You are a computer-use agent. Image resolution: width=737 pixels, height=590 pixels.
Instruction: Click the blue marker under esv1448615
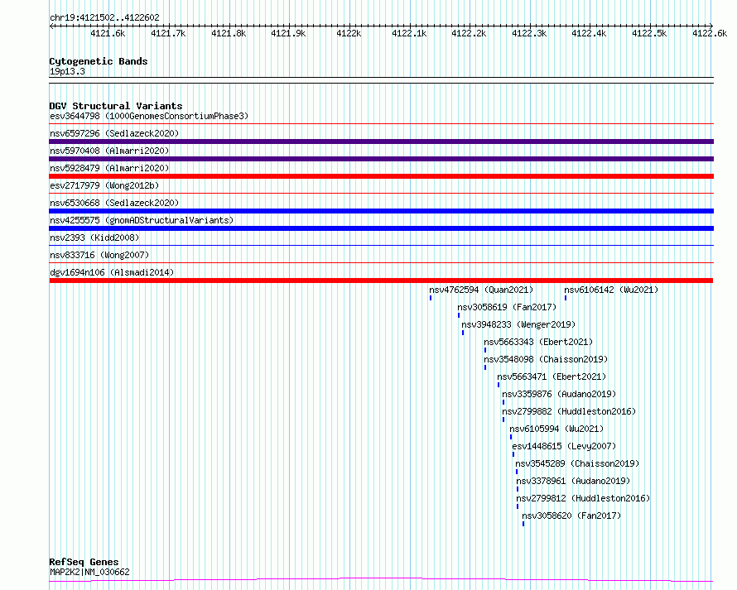click(x=513, y=454)
